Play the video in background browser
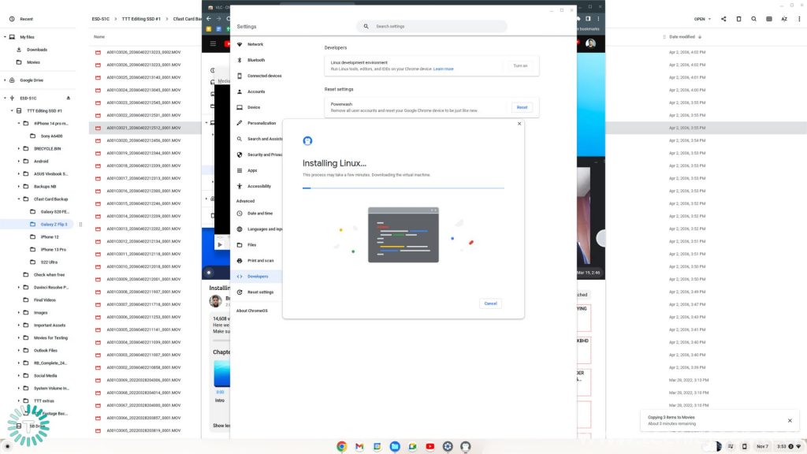Image resolution: width=807 pixels, height=454 pixels. (220, 244)
